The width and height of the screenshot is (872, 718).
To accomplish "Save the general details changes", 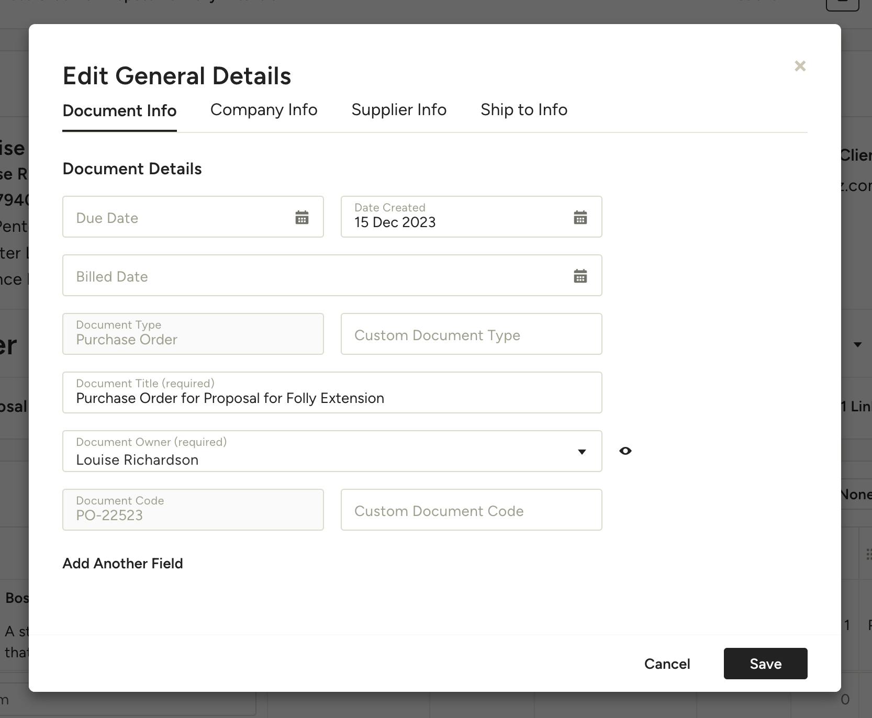I will (x=765, y=664).
